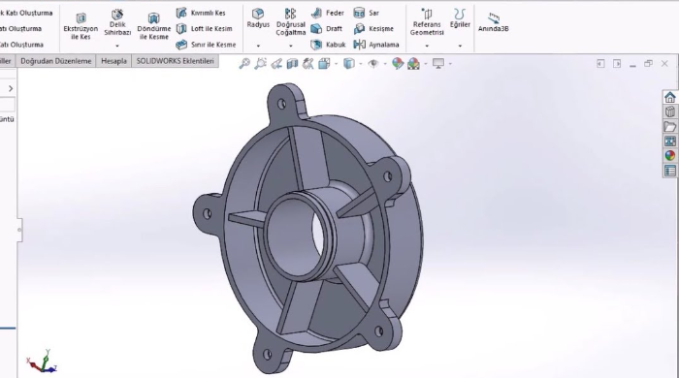The height and width of the screenshot is (378, 679).
Task: Open the Eğriler dropdown arrow
Action: click(460, 46)
